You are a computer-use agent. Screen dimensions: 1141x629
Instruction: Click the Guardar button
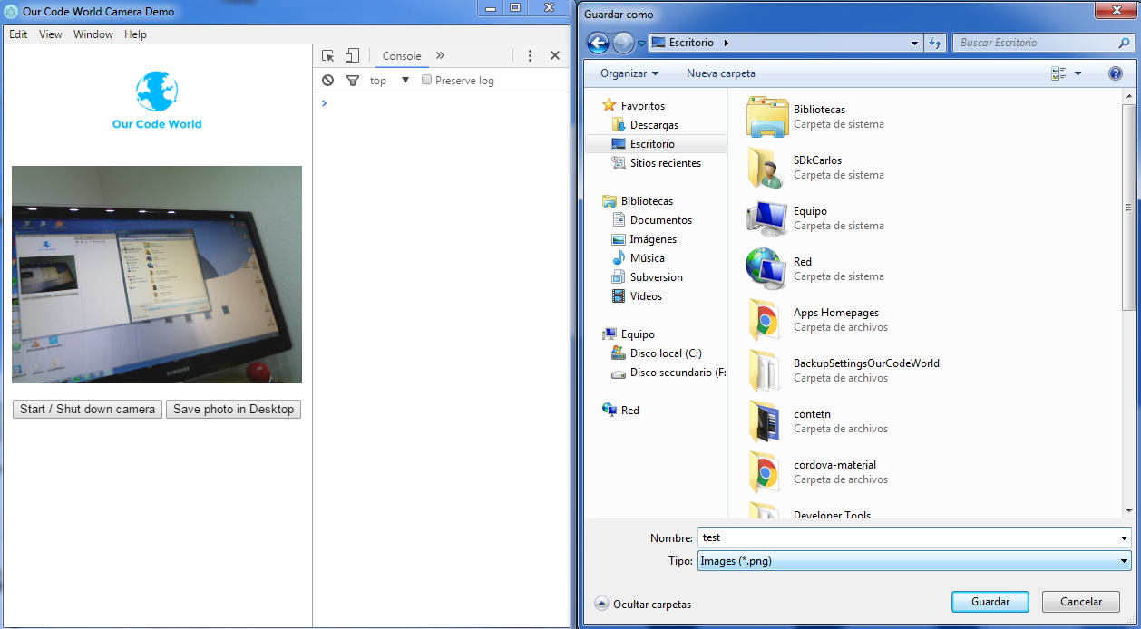(990, 602)
